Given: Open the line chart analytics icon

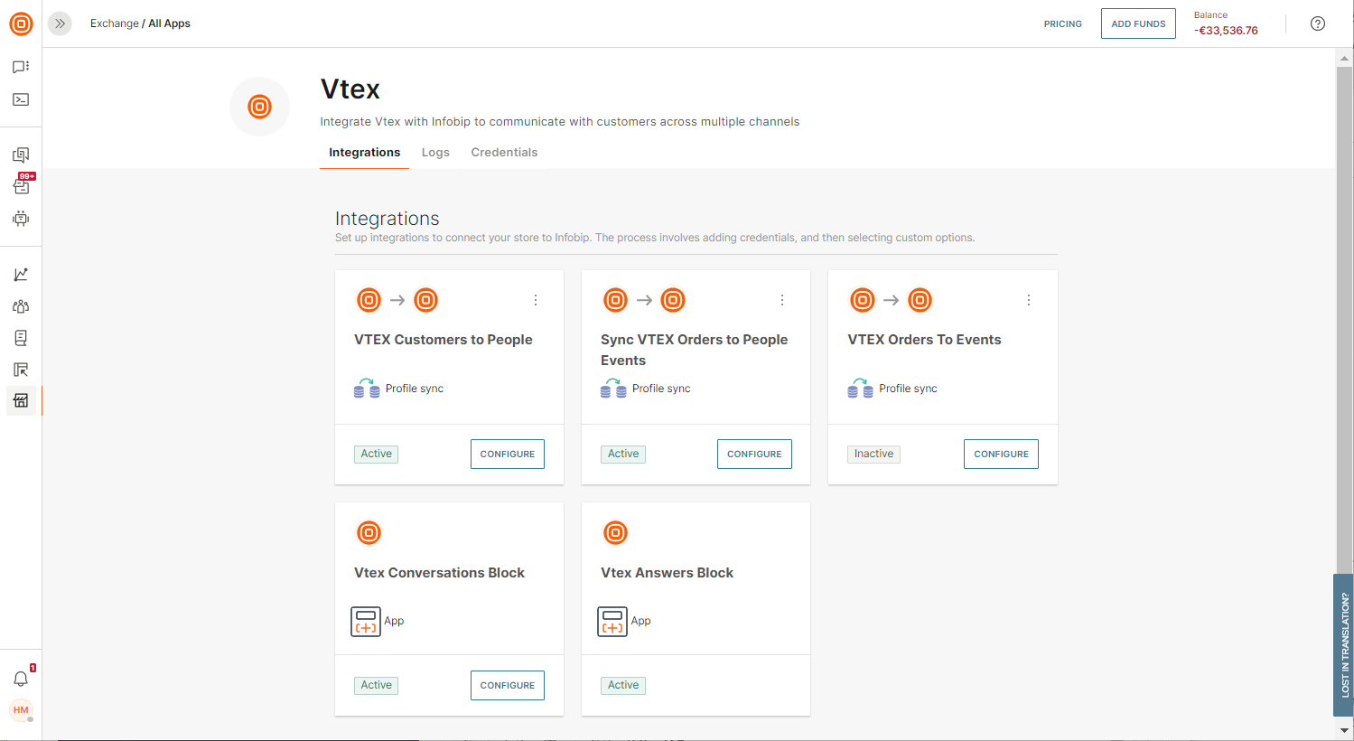Looking at the screenshot, I should (21, 275).
